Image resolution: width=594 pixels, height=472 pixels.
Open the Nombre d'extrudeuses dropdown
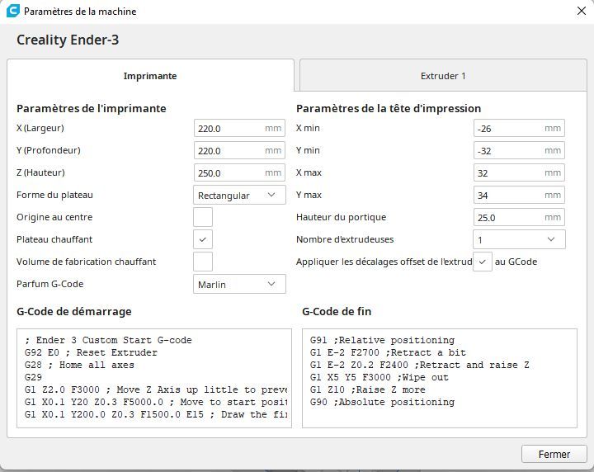[519, 239]
